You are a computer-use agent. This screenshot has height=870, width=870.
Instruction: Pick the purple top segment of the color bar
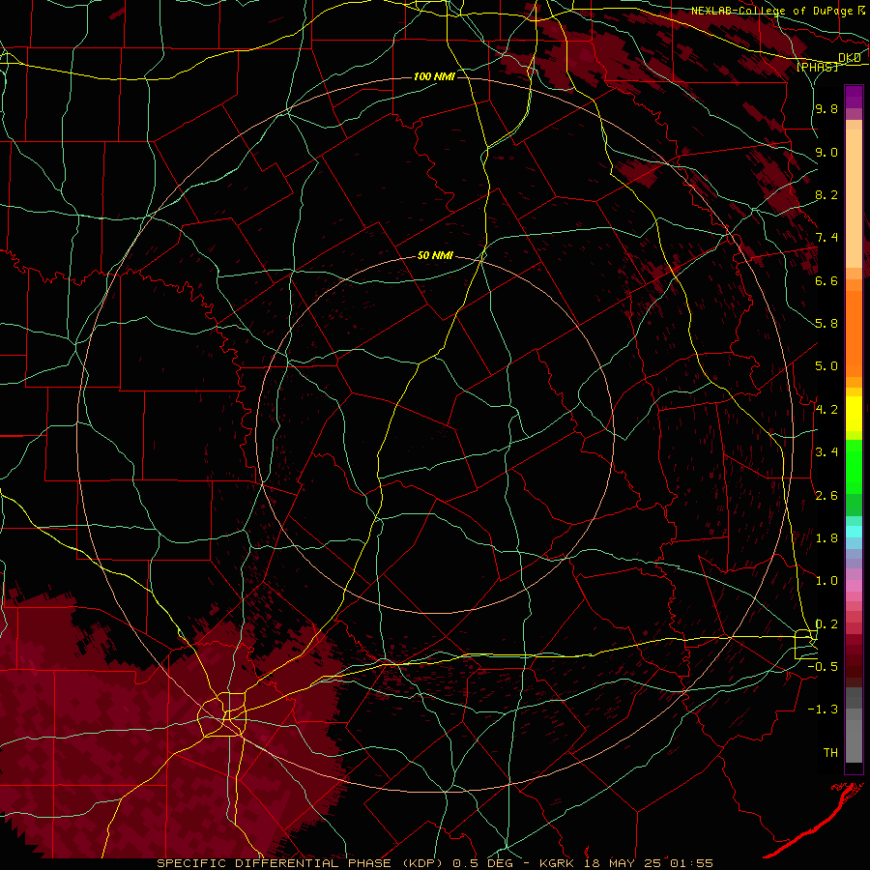[854, 97]
